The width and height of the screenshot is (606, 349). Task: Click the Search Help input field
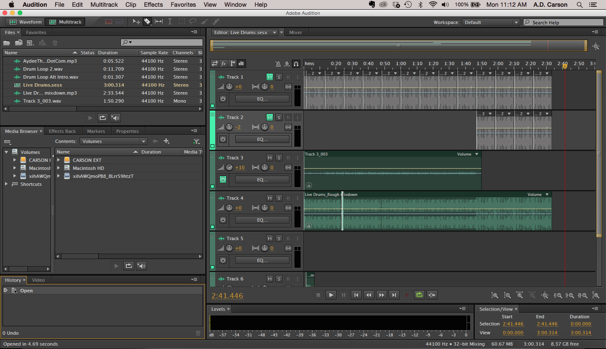tap(563, 22)
